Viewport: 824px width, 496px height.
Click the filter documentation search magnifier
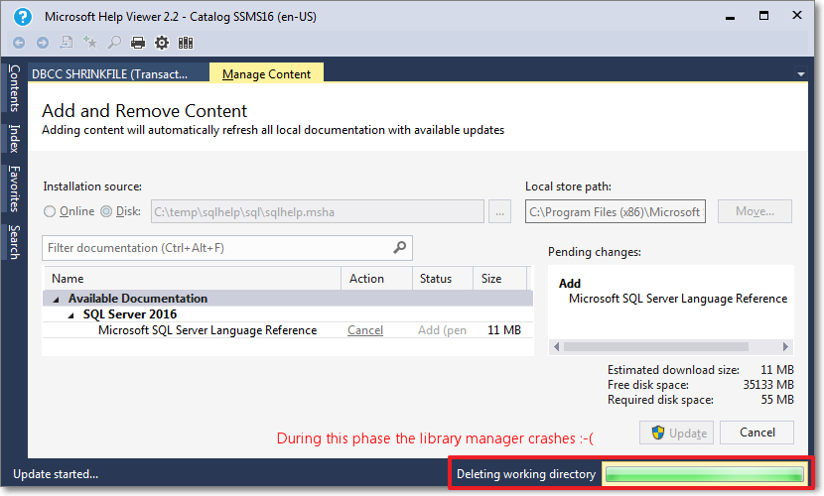pyautogui.click(x=399, y=247)
